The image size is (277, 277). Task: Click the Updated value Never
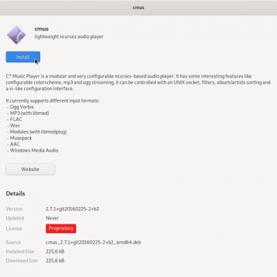[x=52, y=218]
